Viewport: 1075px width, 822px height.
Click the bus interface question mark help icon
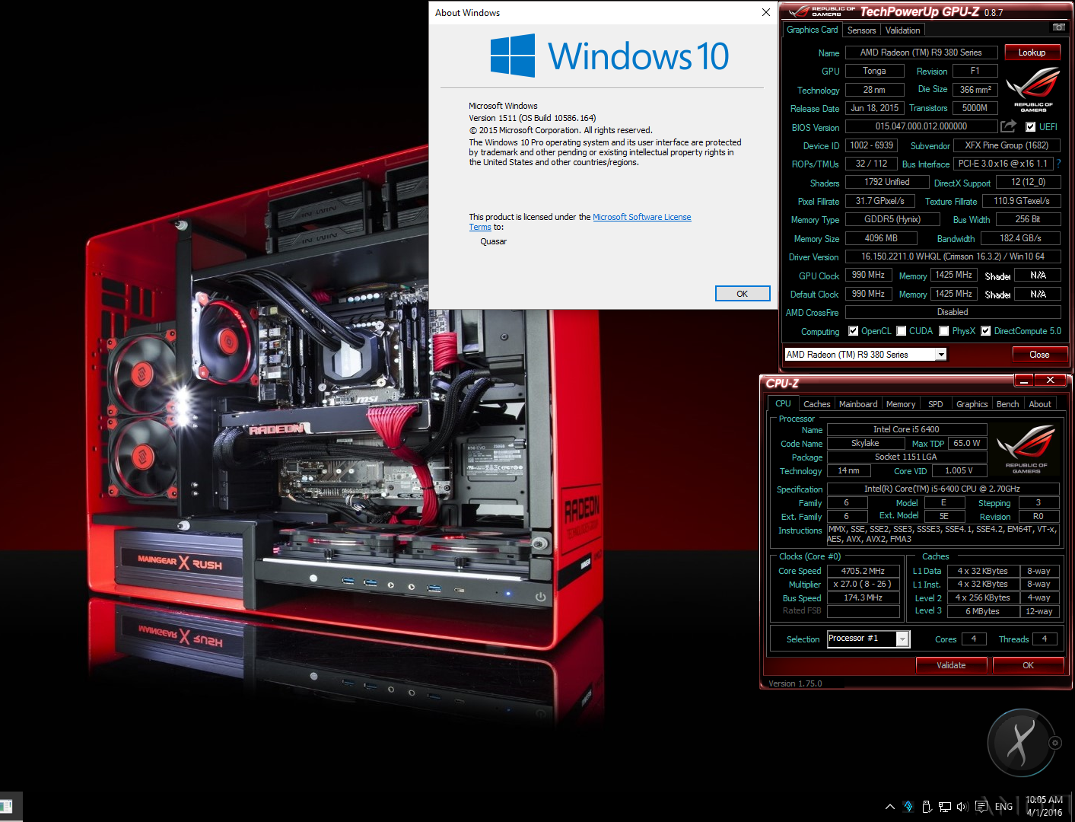(1058, 164)
